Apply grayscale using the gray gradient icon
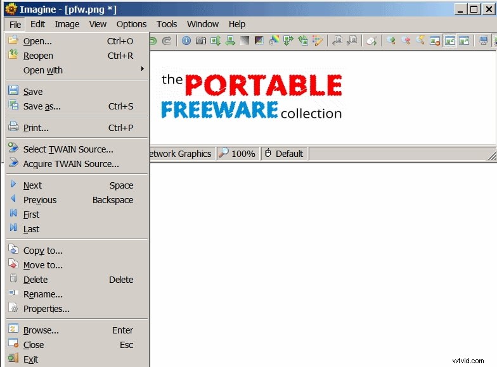 pyautogui.click(x=245, y=40)
